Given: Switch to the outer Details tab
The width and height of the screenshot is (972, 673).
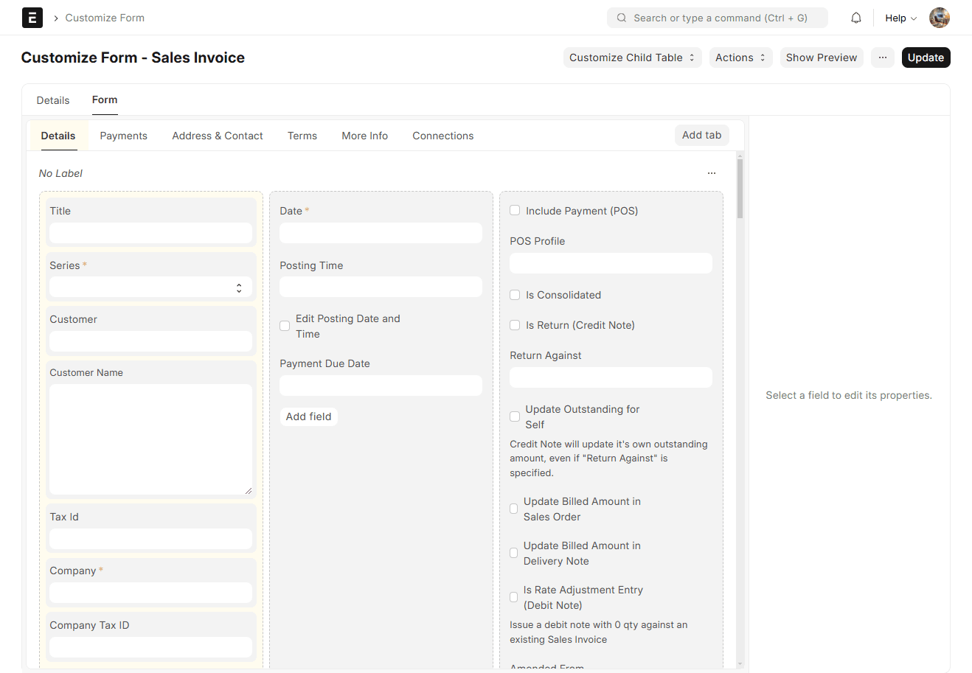Looking at the screenshot, I should point(53,100).
